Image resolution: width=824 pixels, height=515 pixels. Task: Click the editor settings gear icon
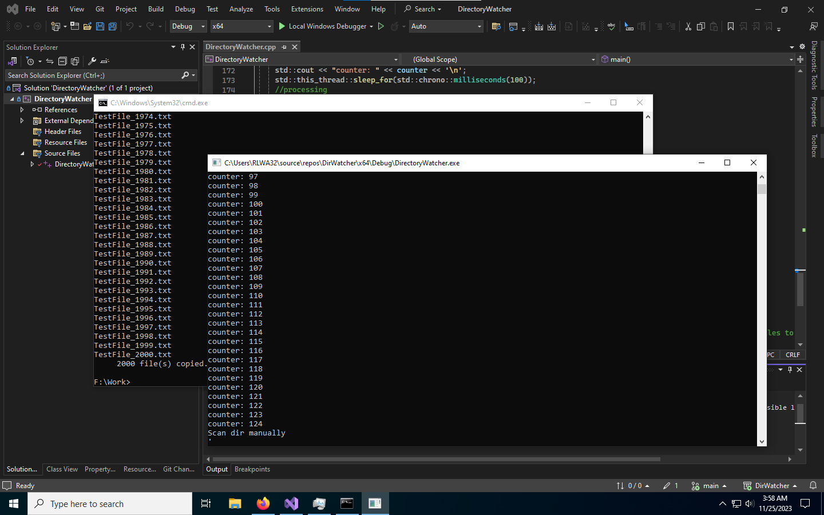[x=802, y=46]
